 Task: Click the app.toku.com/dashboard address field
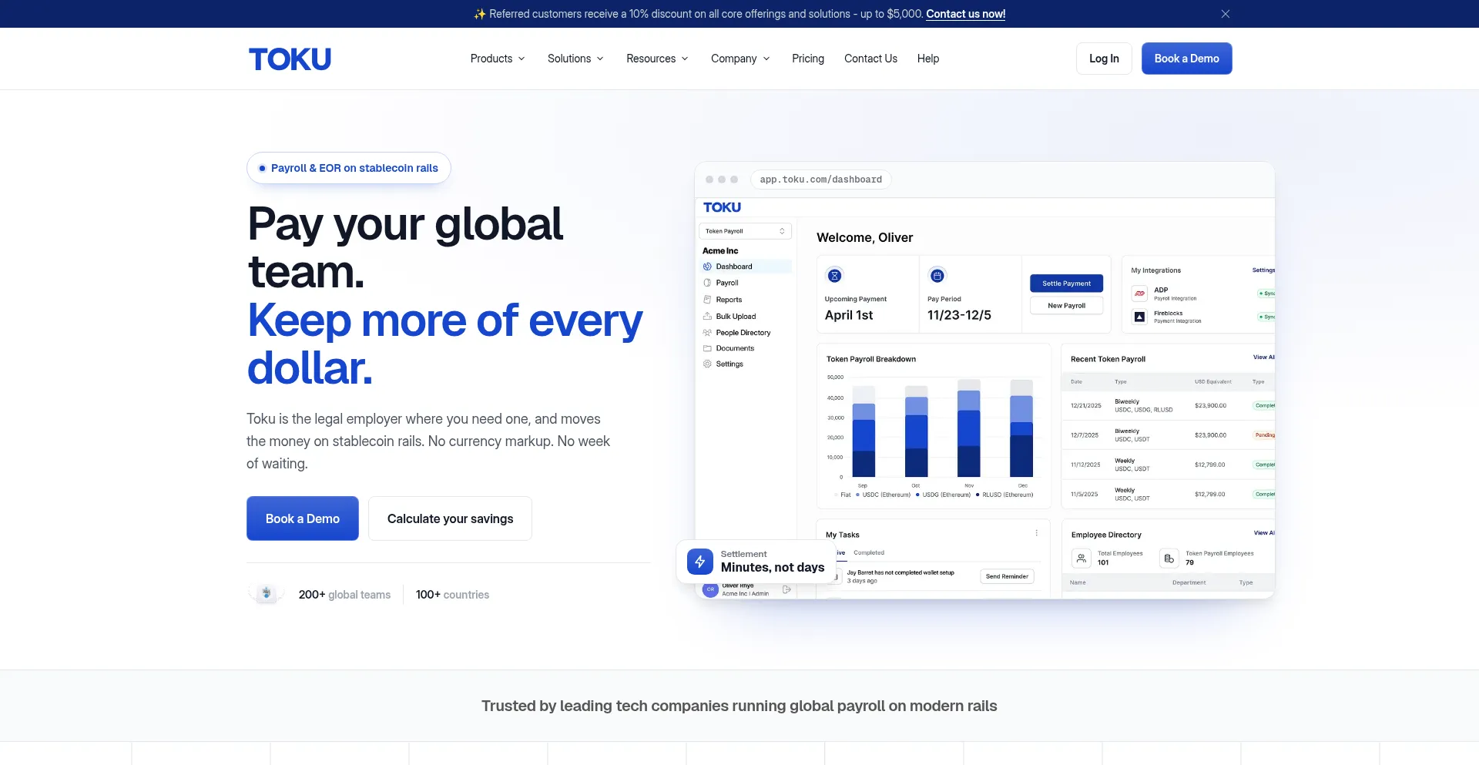821,180
